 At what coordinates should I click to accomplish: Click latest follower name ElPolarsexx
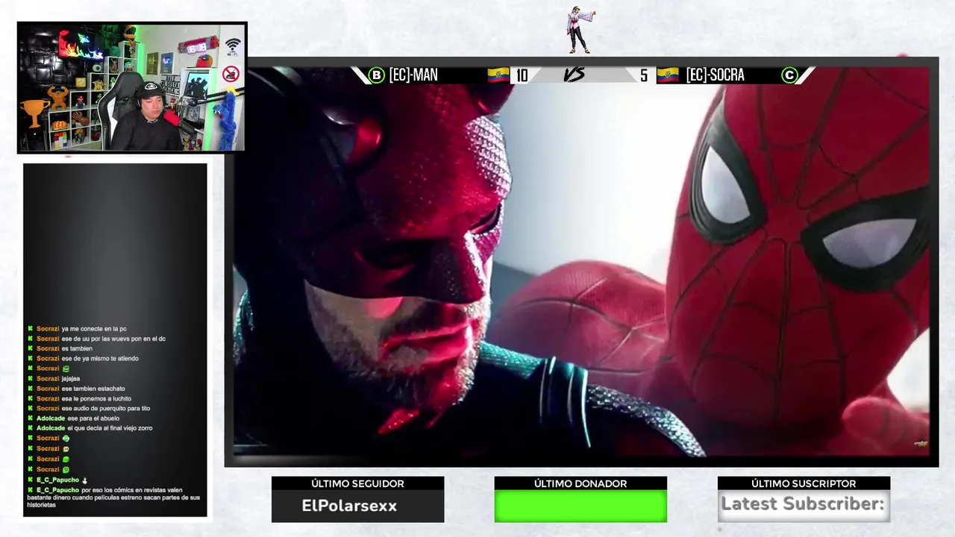(349, 506)
